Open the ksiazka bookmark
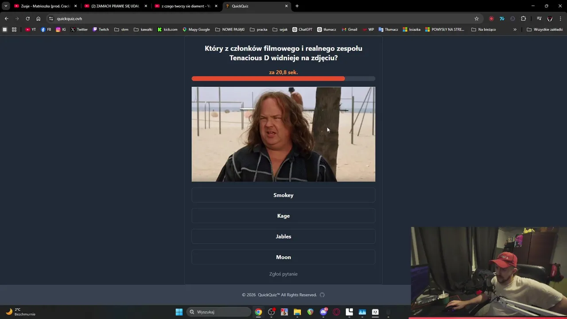 [x=411, y=30]
